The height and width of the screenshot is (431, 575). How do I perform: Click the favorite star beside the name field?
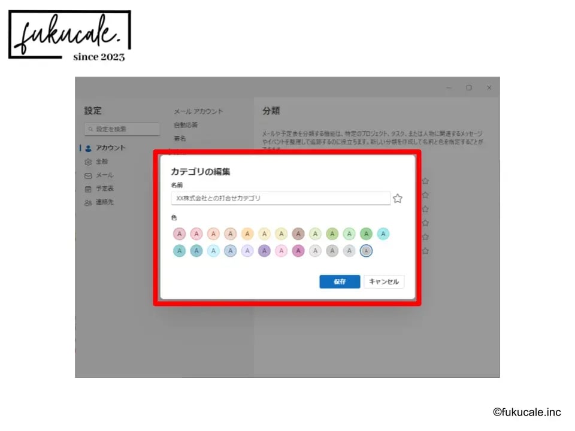tap(398, 199)
